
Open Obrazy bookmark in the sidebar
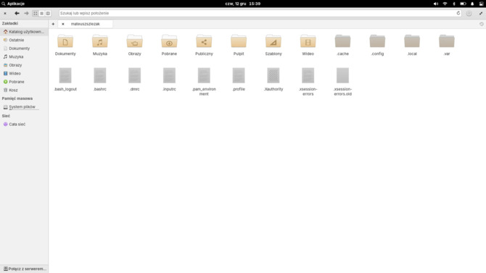[24, 65]
